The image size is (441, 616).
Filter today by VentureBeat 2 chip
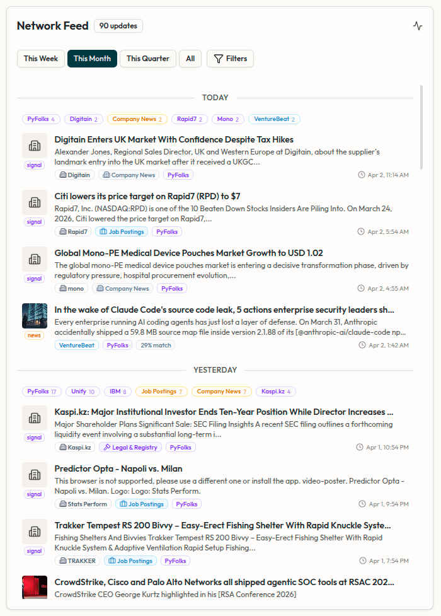274,119
